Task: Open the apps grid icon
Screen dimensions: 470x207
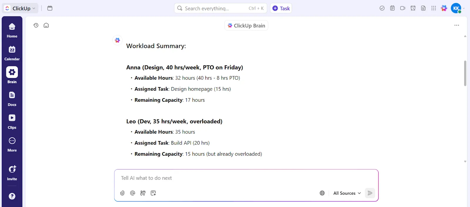Action: [434, 8]
